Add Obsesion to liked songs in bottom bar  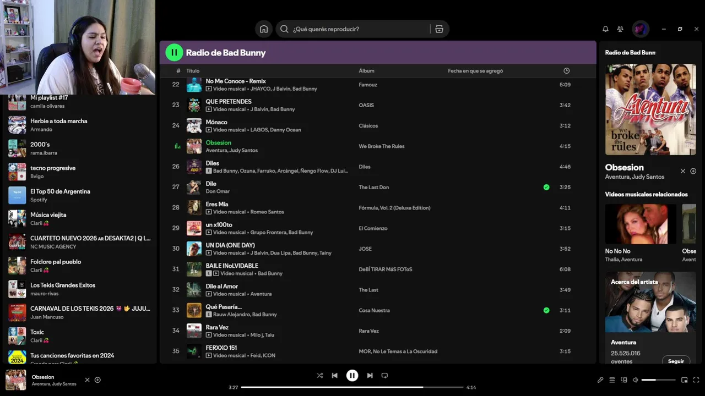click(x=97, y=380)
